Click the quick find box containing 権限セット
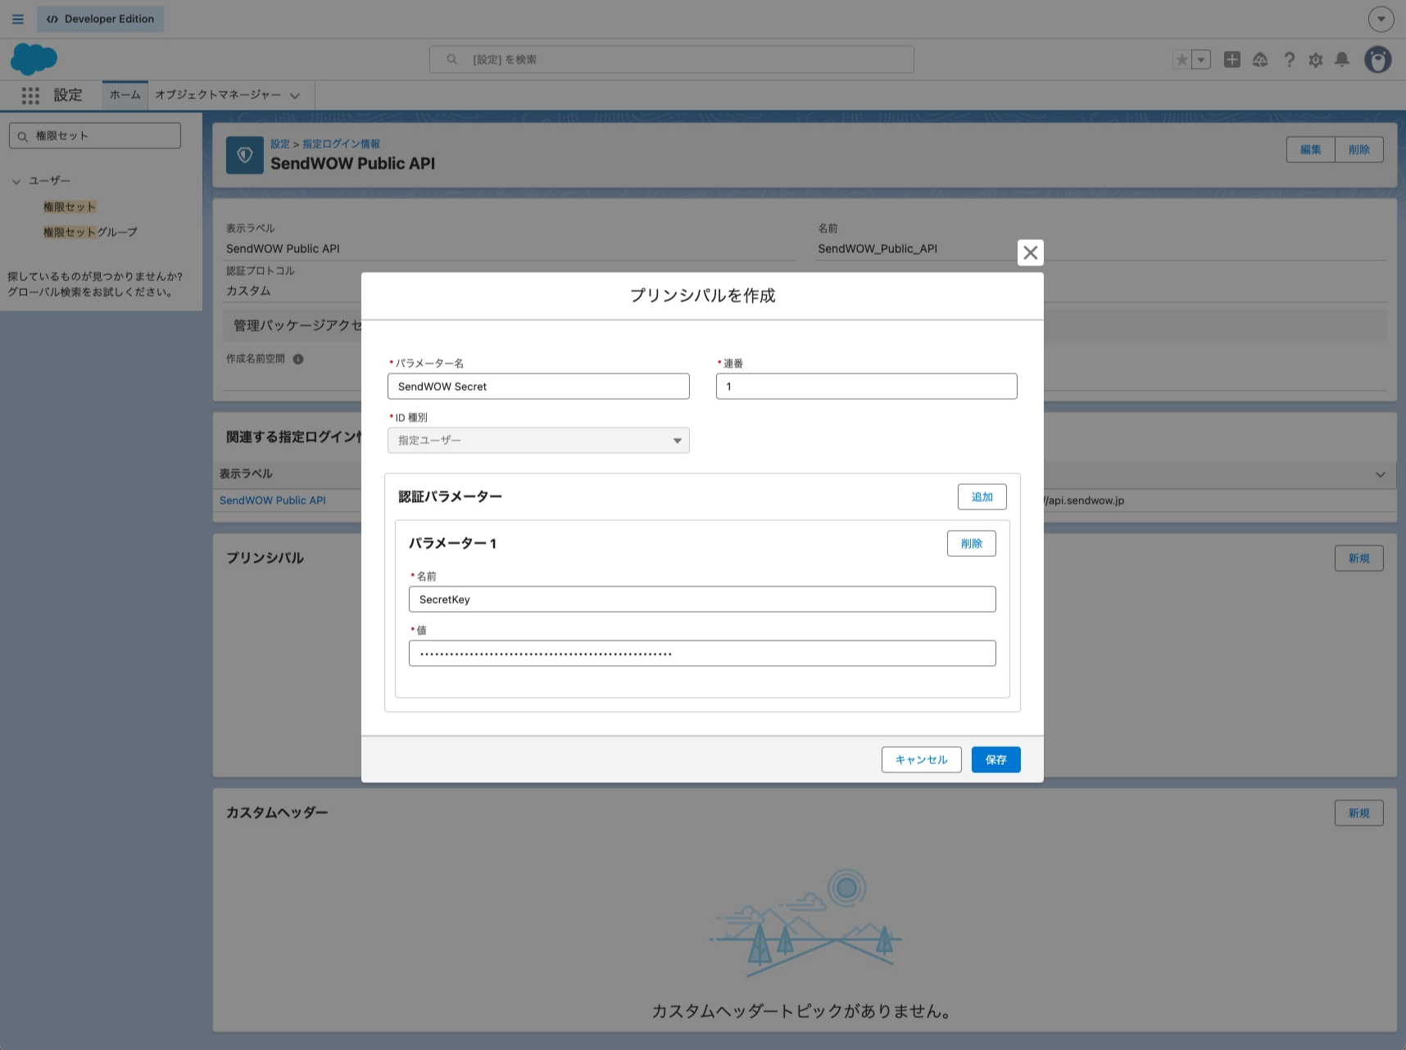Image resolution: width=1406 pixels, height=1050 pixels. [95, 136]
